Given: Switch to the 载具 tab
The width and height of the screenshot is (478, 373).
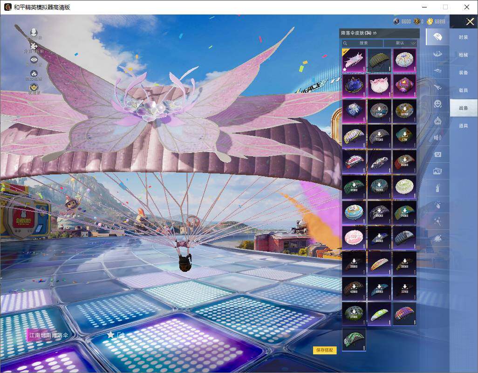Looking at the screenshot, I should coord(464,90).
